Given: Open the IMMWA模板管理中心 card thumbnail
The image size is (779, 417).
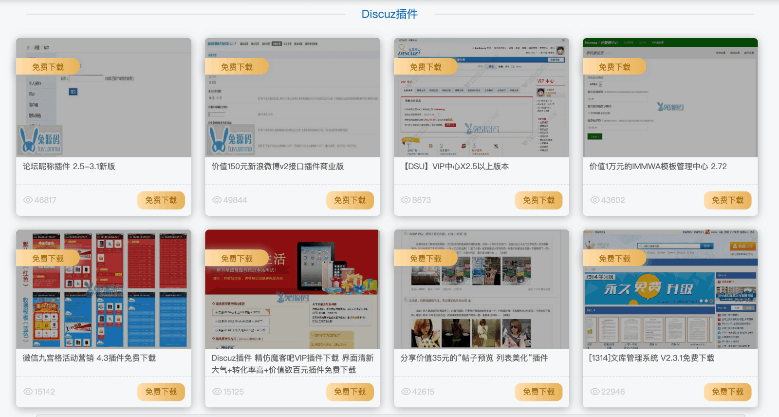Looking at the screenshot, I should 670,97.
